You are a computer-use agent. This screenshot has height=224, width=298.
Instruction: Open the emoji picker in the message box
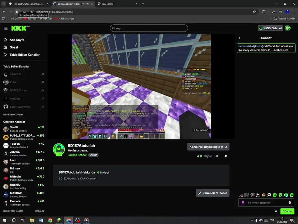pos(290,203)
